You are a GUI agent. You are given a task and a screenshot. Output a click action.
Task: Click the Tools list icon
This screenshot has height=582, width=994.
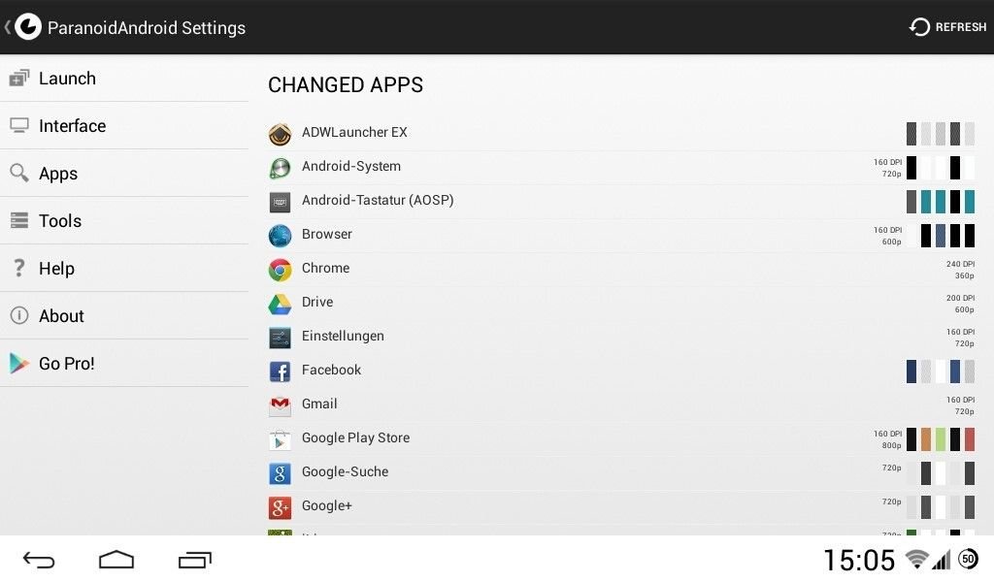[x=19, y=220]
